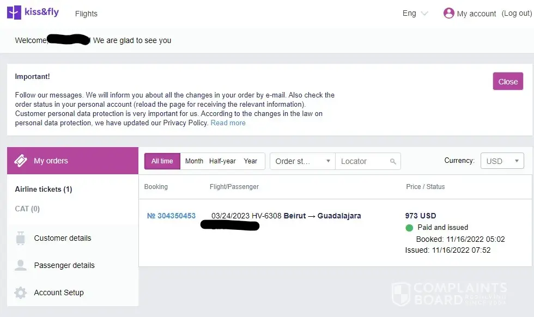Close the Important notice
This screenshot has width=534, height=317.
[508, 82]
